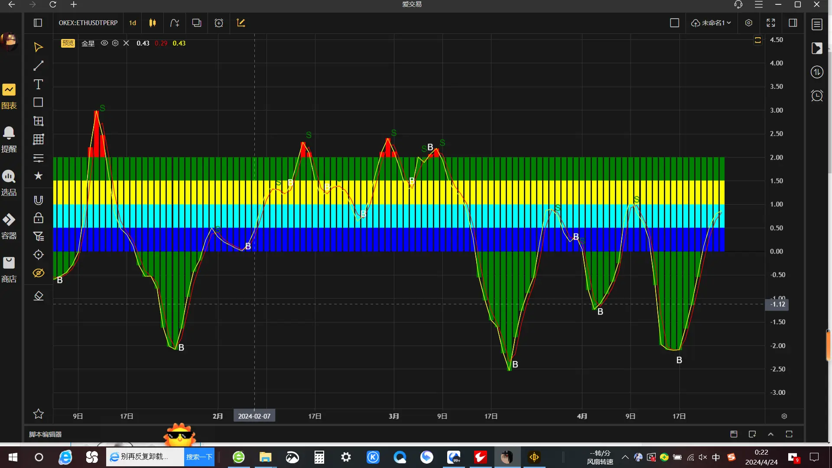This screenshot has width=832, height=468.
Task: Open the 商店 store tab
Action: (x=9, y=270)
